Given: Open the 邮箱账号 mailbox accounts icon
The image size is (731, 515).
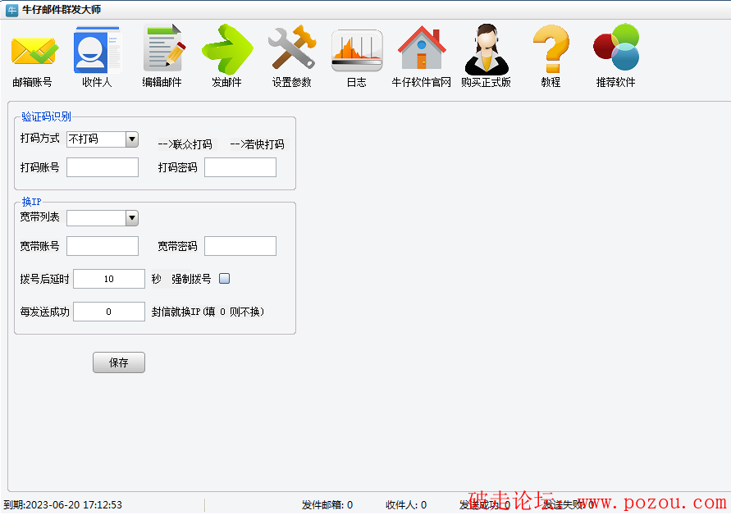Looking at the screenshot, I should click(x=33, y=51).
